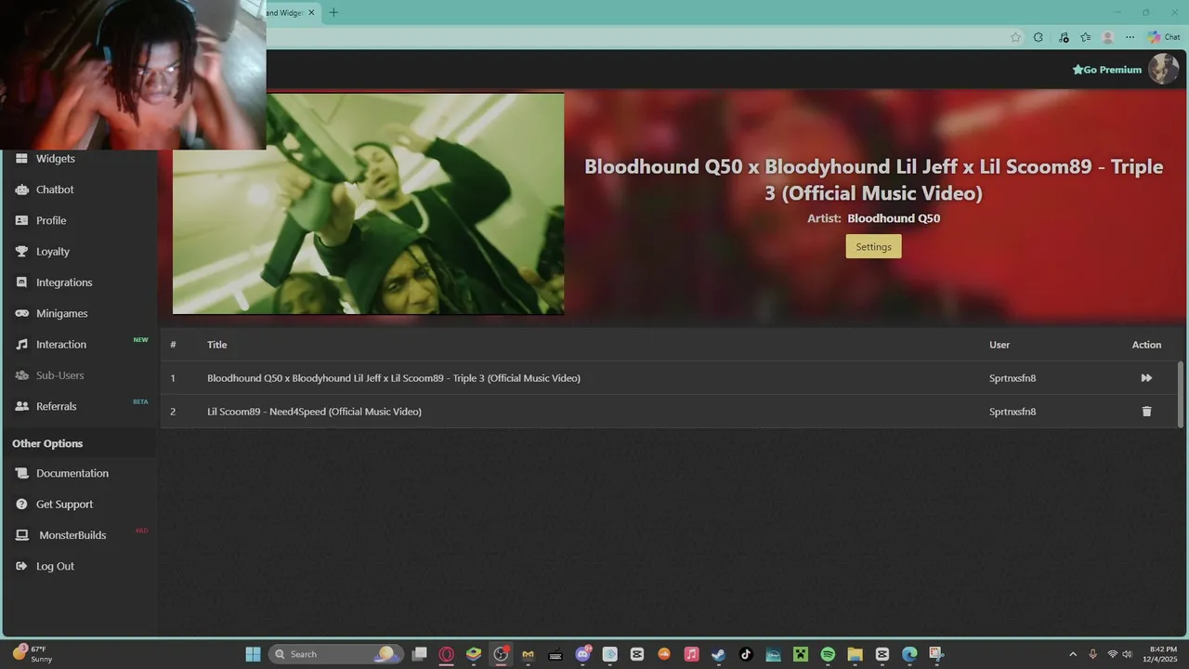Click the Interaction music note icon
This screenshot has height=669, width=1189.
[x=22, y=345]
